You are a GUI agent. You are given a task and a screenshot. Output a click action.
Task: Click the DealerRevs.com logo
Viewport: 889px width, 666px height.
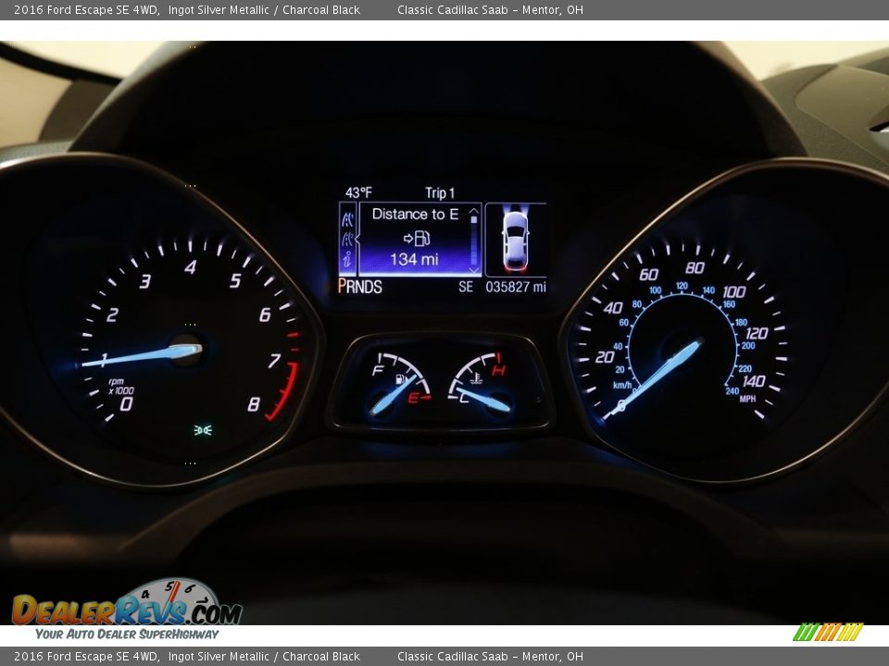127,609
